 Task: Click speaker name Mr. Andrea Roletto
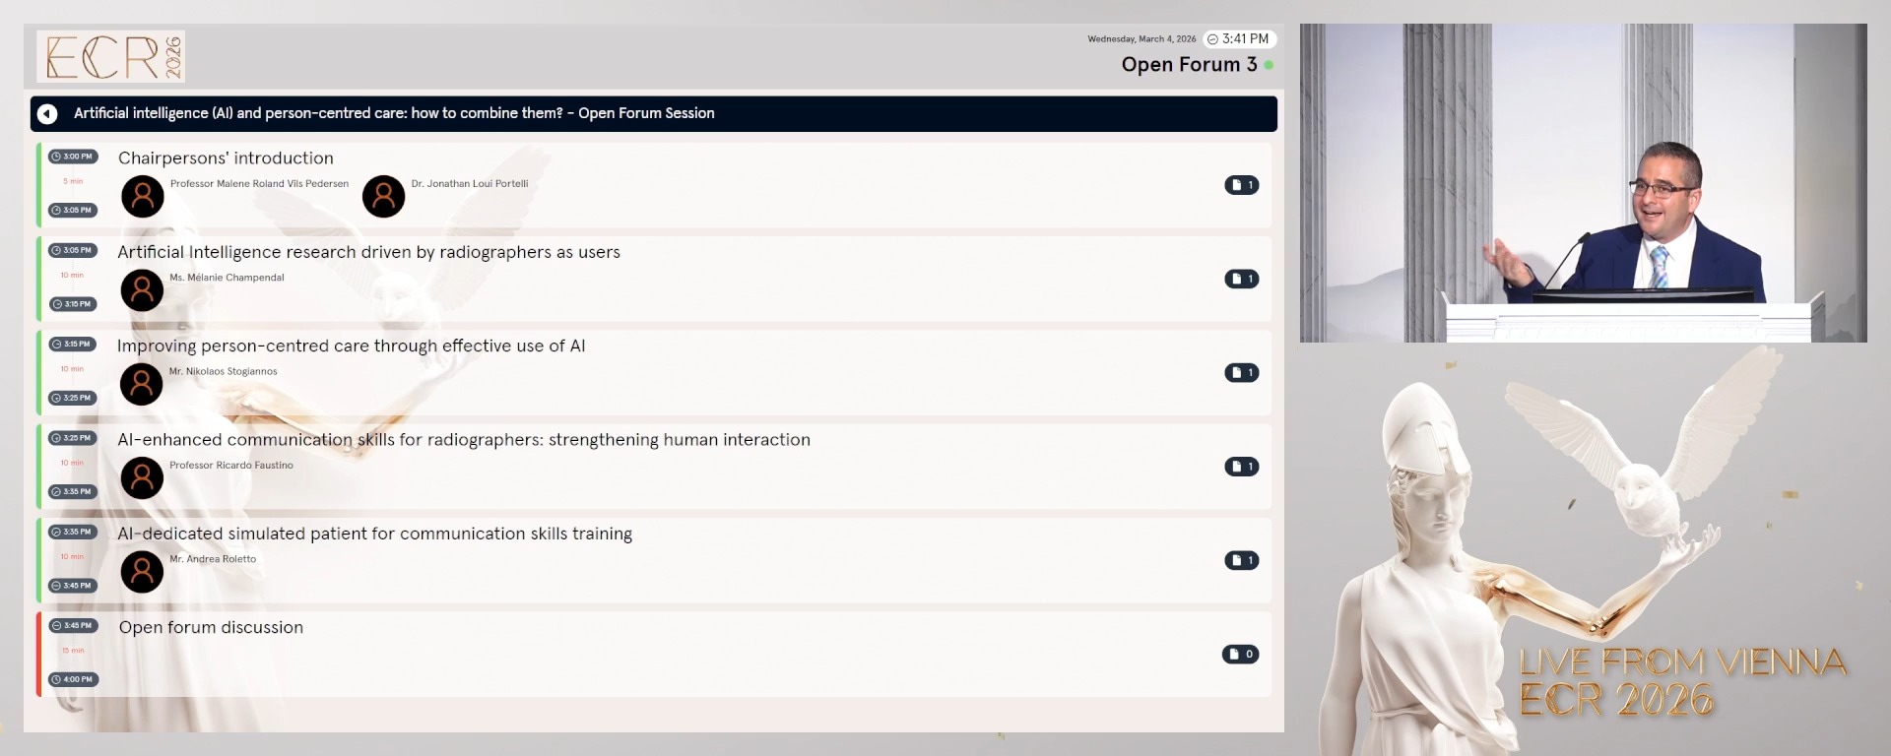[213, 559]
